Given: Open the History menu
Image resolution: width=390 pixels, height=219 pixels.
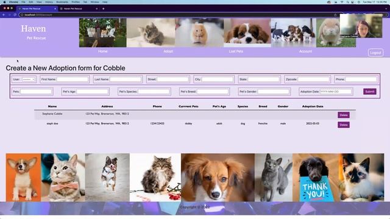Looking at the screenshot, I should point(49,2).
